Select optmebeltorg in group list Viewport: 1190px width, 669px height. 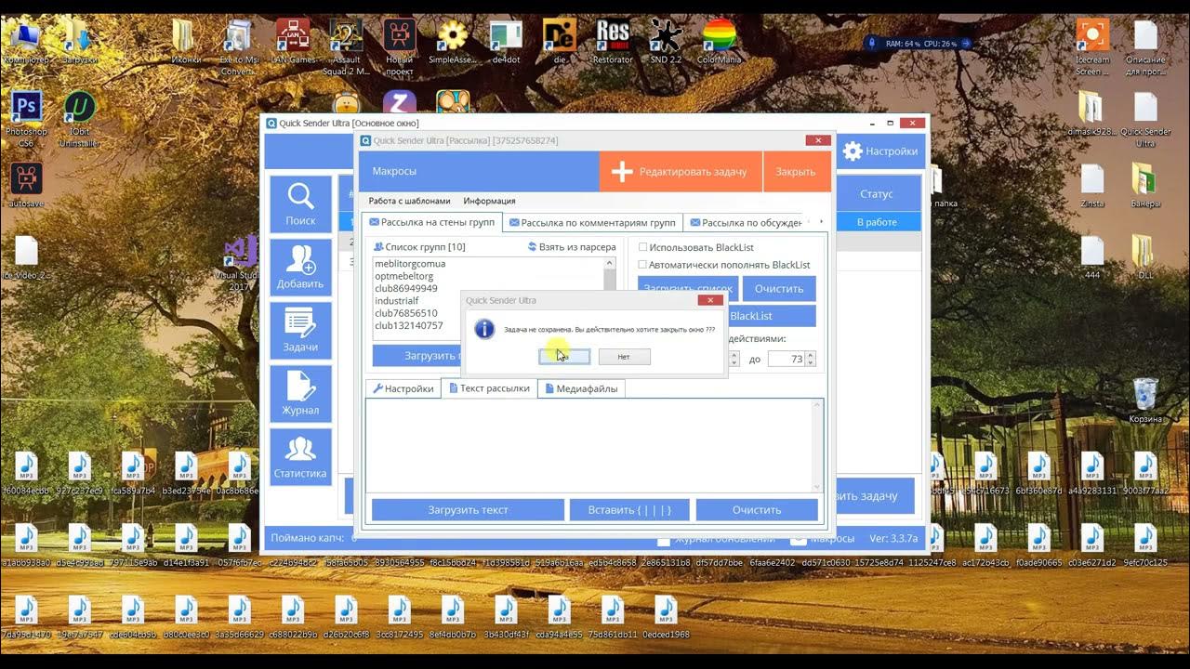(404, 276)
